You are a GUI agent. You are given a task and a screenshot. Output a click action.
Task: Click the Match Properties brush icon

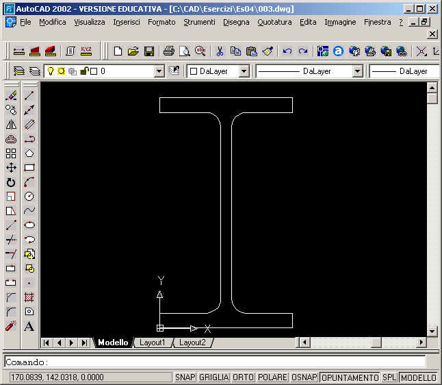[x=268, y=51]
